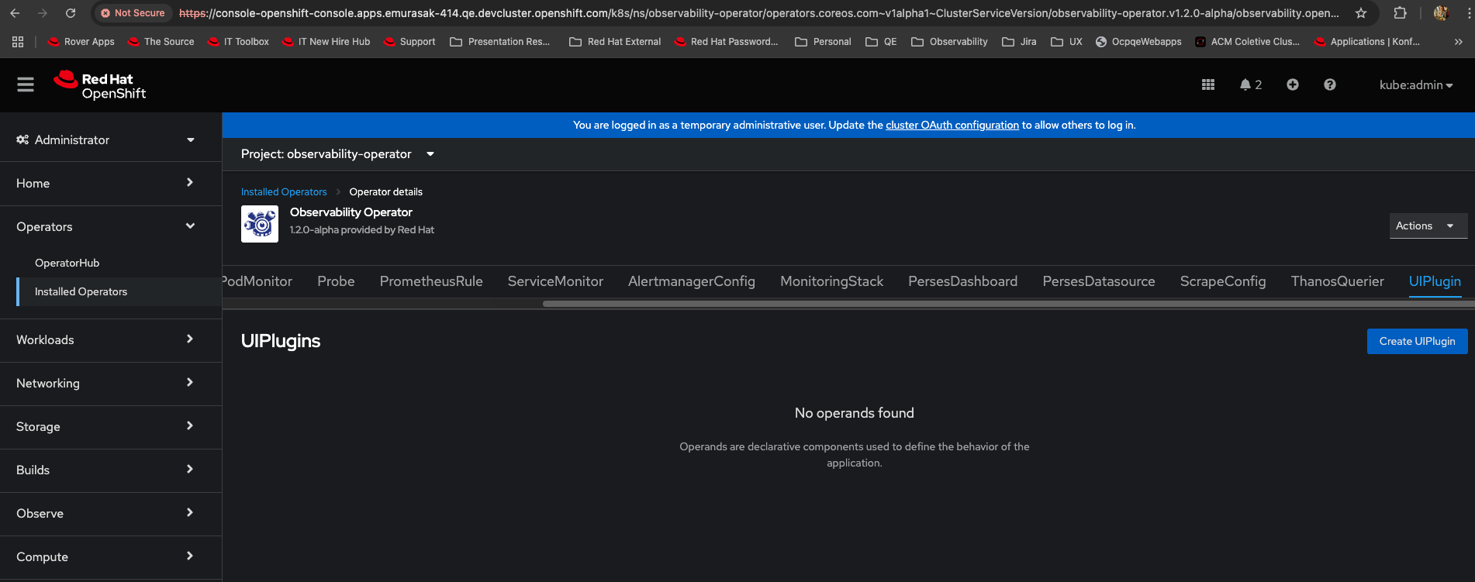This screenshot has height=582, width=1475.
Task: Switch to the PrometheusRule tab
Action: 431,281
